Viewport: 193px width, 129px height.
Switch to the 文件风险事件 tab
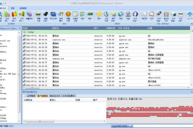[68, 96]
